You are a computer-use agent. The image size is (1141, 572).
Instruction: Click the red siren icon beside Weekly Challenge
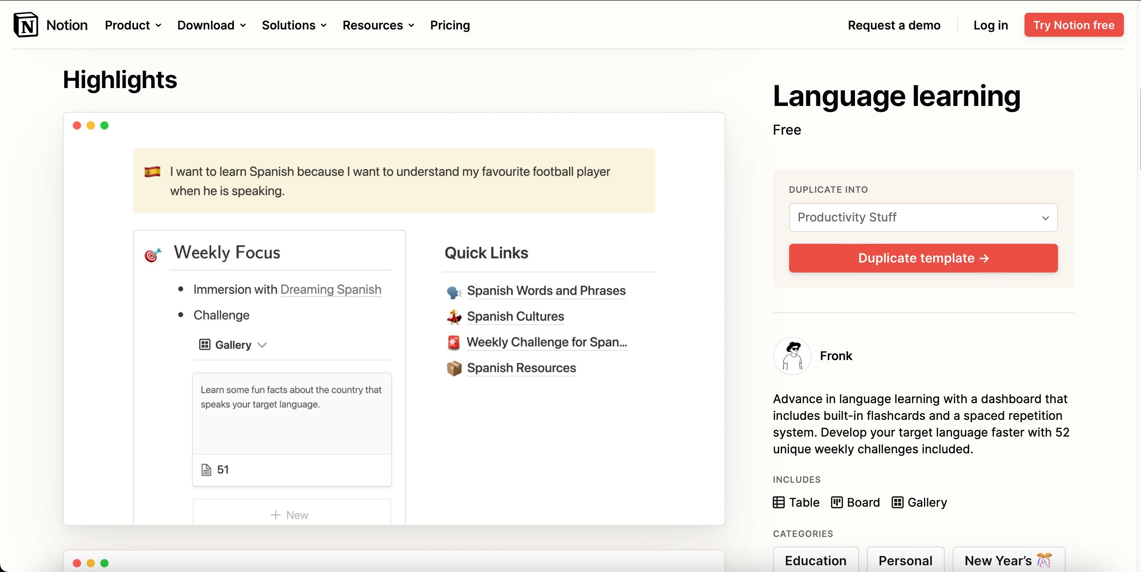(x=454, y=343)
